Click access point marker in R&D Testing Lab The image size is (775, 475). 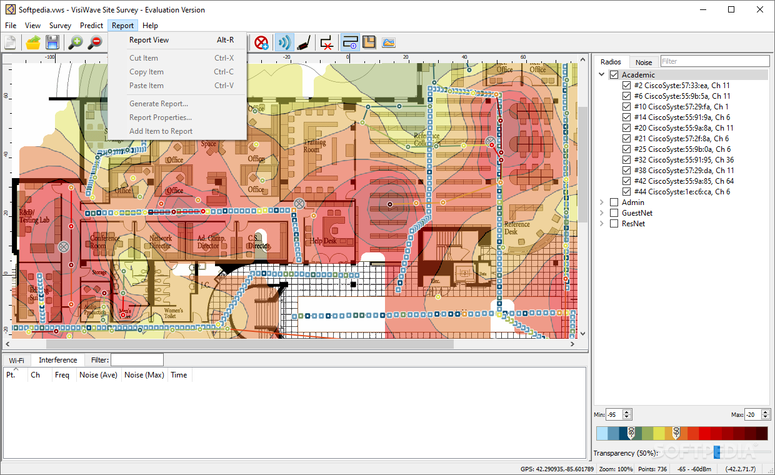pyautogui.click(x=63, y=247)
